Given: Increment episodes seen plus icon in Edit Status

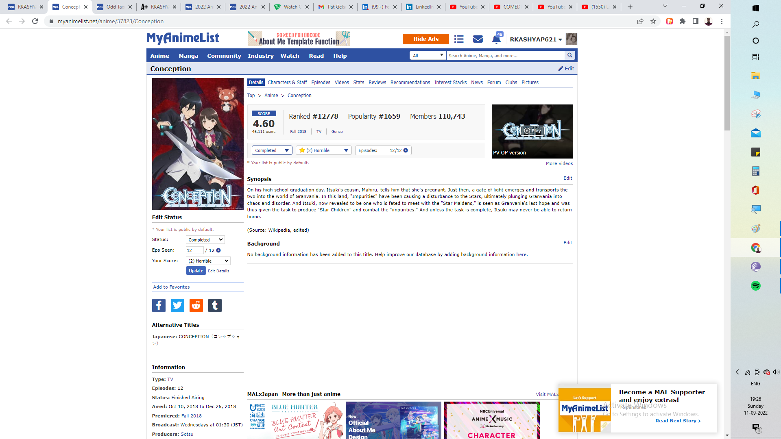Looking at the screenshot, I should click(218, 250).
